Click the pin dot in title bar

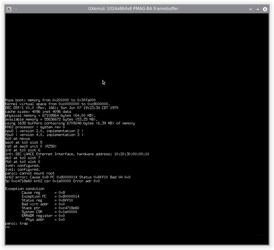(x=16, y=9)
